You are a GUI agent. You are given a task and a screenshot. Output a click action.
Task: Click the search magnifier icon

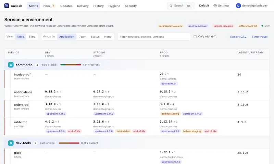171,6
